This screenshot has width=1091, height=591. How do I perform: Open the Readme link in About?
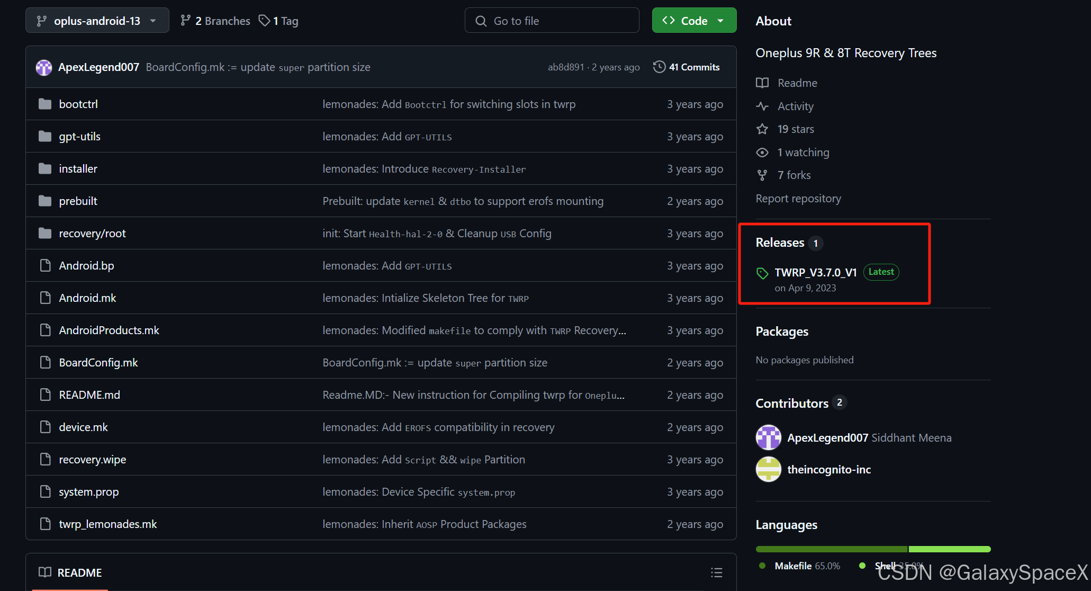coord(797,83)
